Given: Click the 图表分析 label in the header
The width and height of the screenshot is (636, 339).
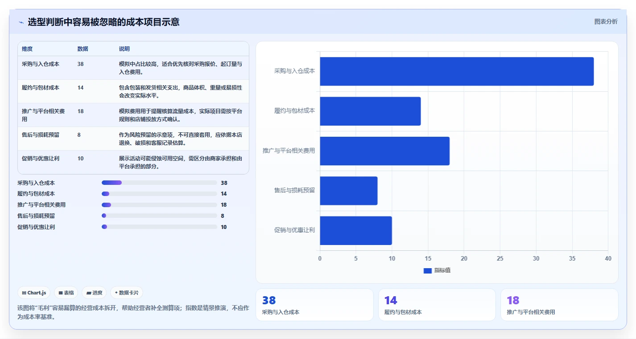Looking at the screenshot, I should click(606, 21).
